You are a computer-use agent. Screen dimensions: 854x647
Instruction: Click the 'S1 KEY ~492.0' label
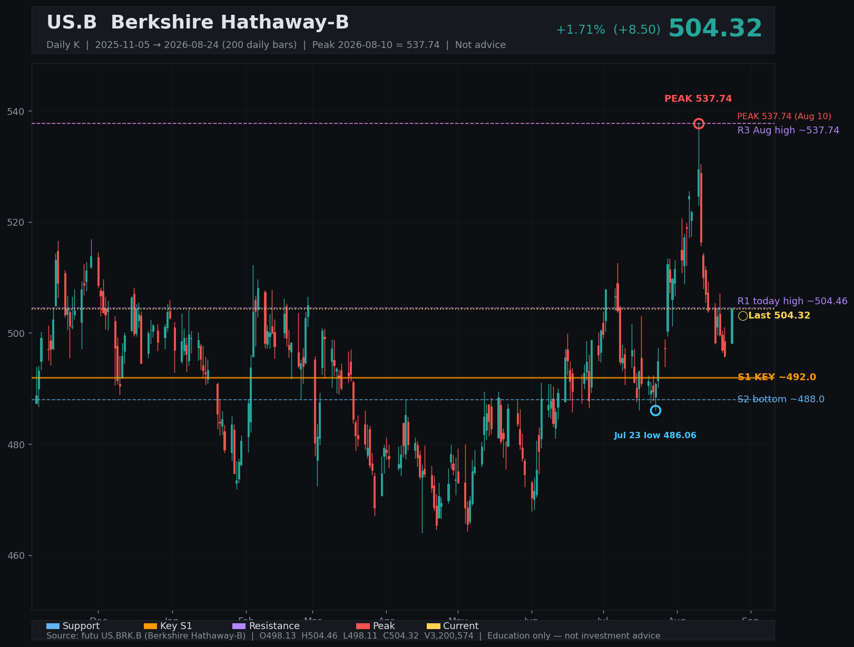coord(777,377)
